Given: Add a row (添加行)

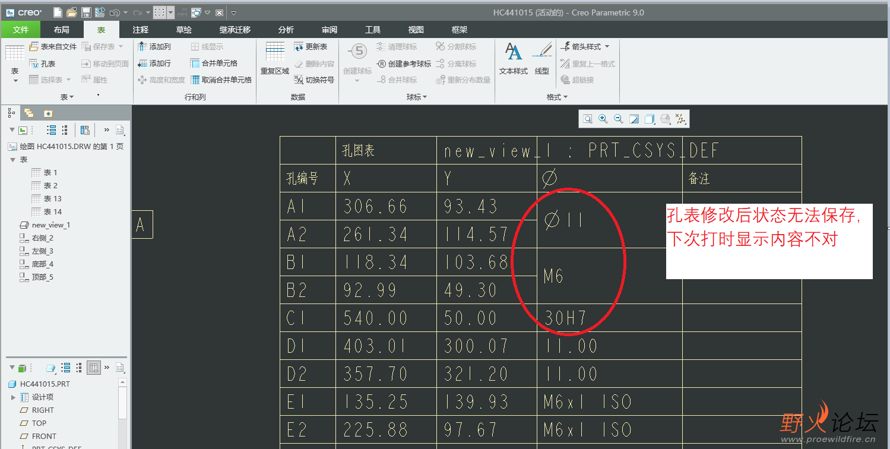Looking at the screenshot, I should tap(154, 64).
